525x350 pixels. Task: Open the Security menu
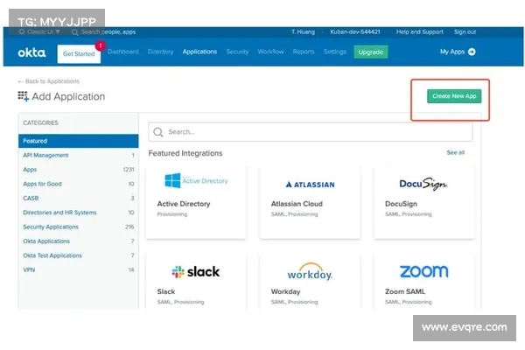click(x=237, y=52)
